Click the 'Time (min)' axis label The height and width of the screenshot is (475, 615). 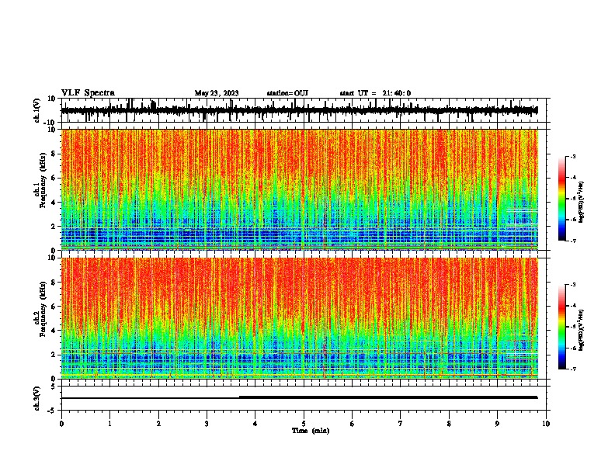pyautogui.click(x=311, y=431)
